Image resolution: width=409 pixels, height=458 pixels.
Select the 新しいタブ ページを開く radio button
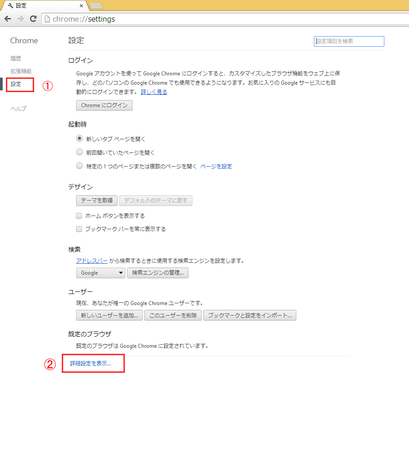click(79, 138)
